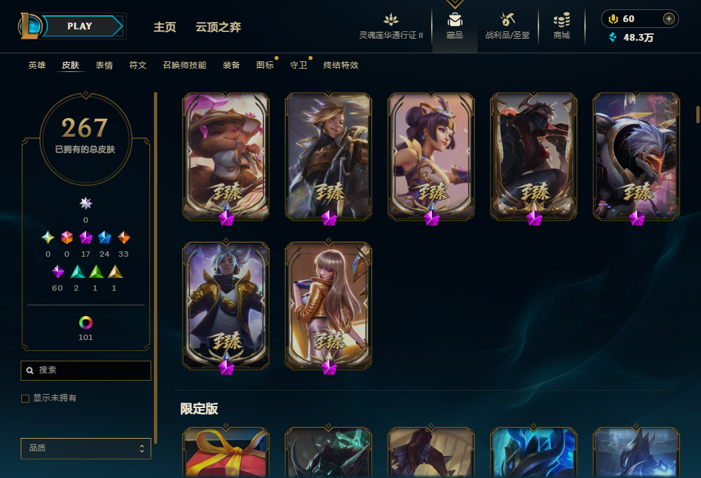
Task: Switch to the 英雄 tab
Action: point(37,65)
